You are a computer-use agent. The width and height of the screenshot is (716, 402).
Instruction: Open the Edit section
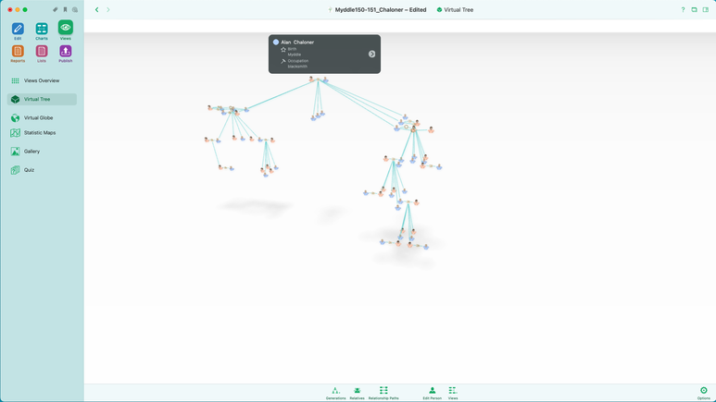click(18, 30)
